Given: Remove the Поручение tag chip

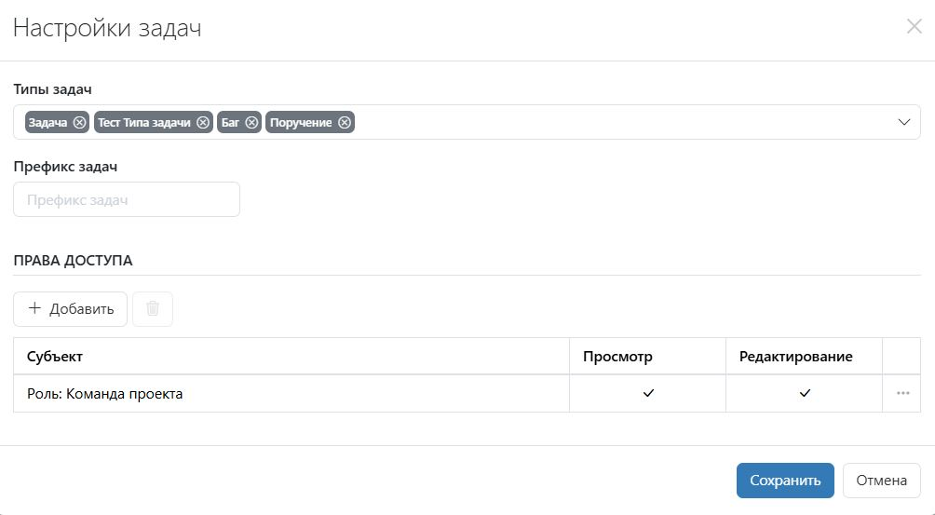Looking at the screenshot, I should 345,123.
